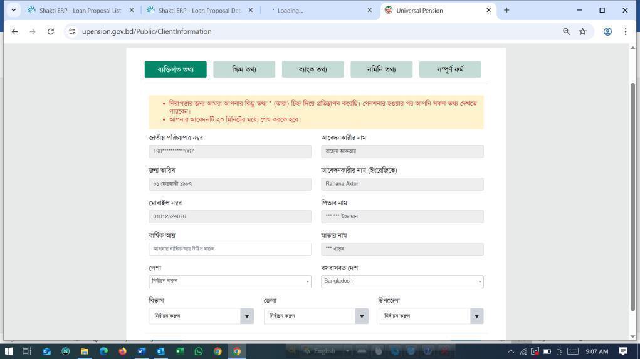This screenshot has height=359, width=640.
Task: Open the বসবাসরত দেশ Bangladesh dropdown
Action: pos(402,281)
